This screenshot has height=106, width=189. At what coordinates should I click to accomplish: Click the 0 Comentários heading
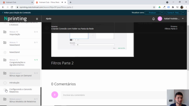point(63,84)
